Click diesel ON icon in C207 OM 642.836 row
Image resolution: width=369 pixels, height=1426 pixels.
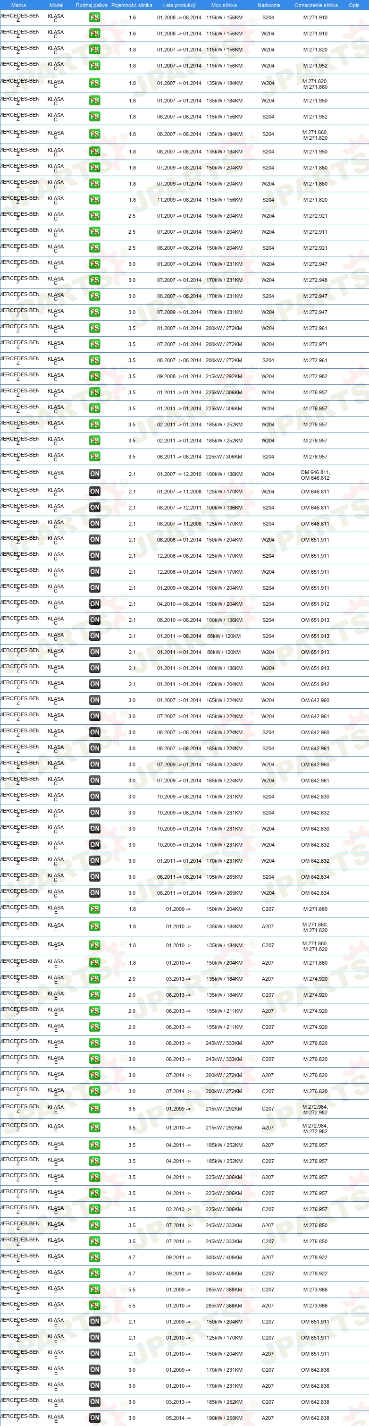click(x=94, y=1370)
